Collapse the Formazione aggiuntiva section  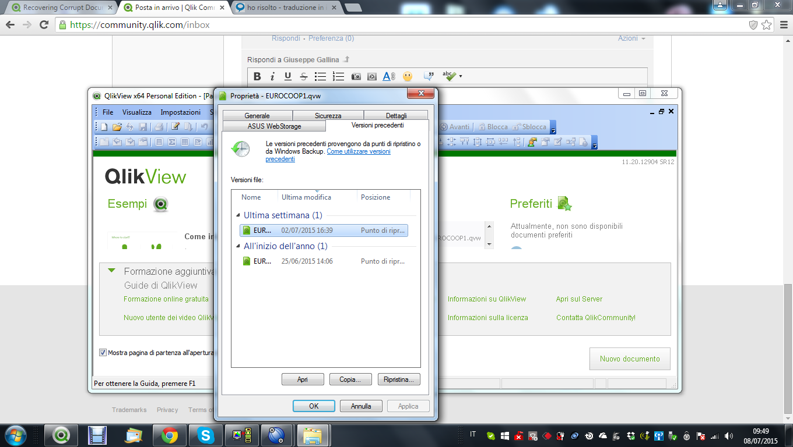point(112,271)
